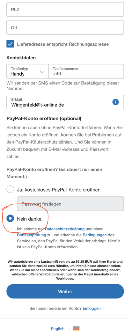This screenshot has width=132, height=336.
Task: Open the Bonitätsprüfung link
Action: pyautogui.click(x=32, y=235)
